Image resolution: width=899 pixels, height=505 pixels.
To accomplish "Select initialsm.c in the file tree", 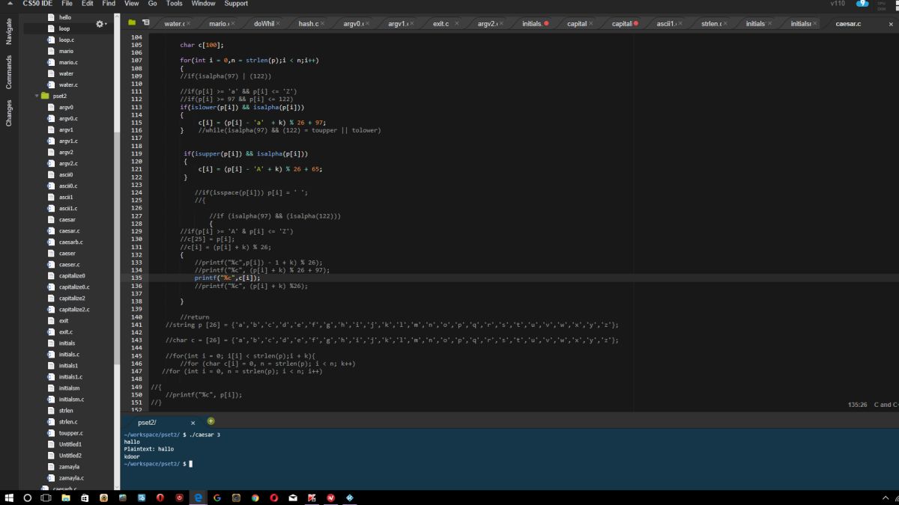I will (x=71, y=399).
